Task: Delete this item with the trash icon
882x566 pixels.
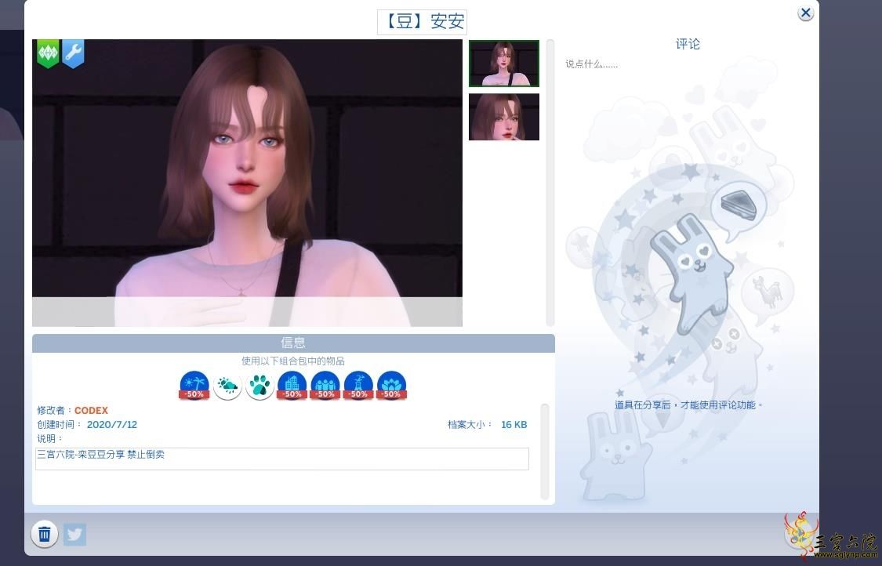Action: (x=45, y=533)
